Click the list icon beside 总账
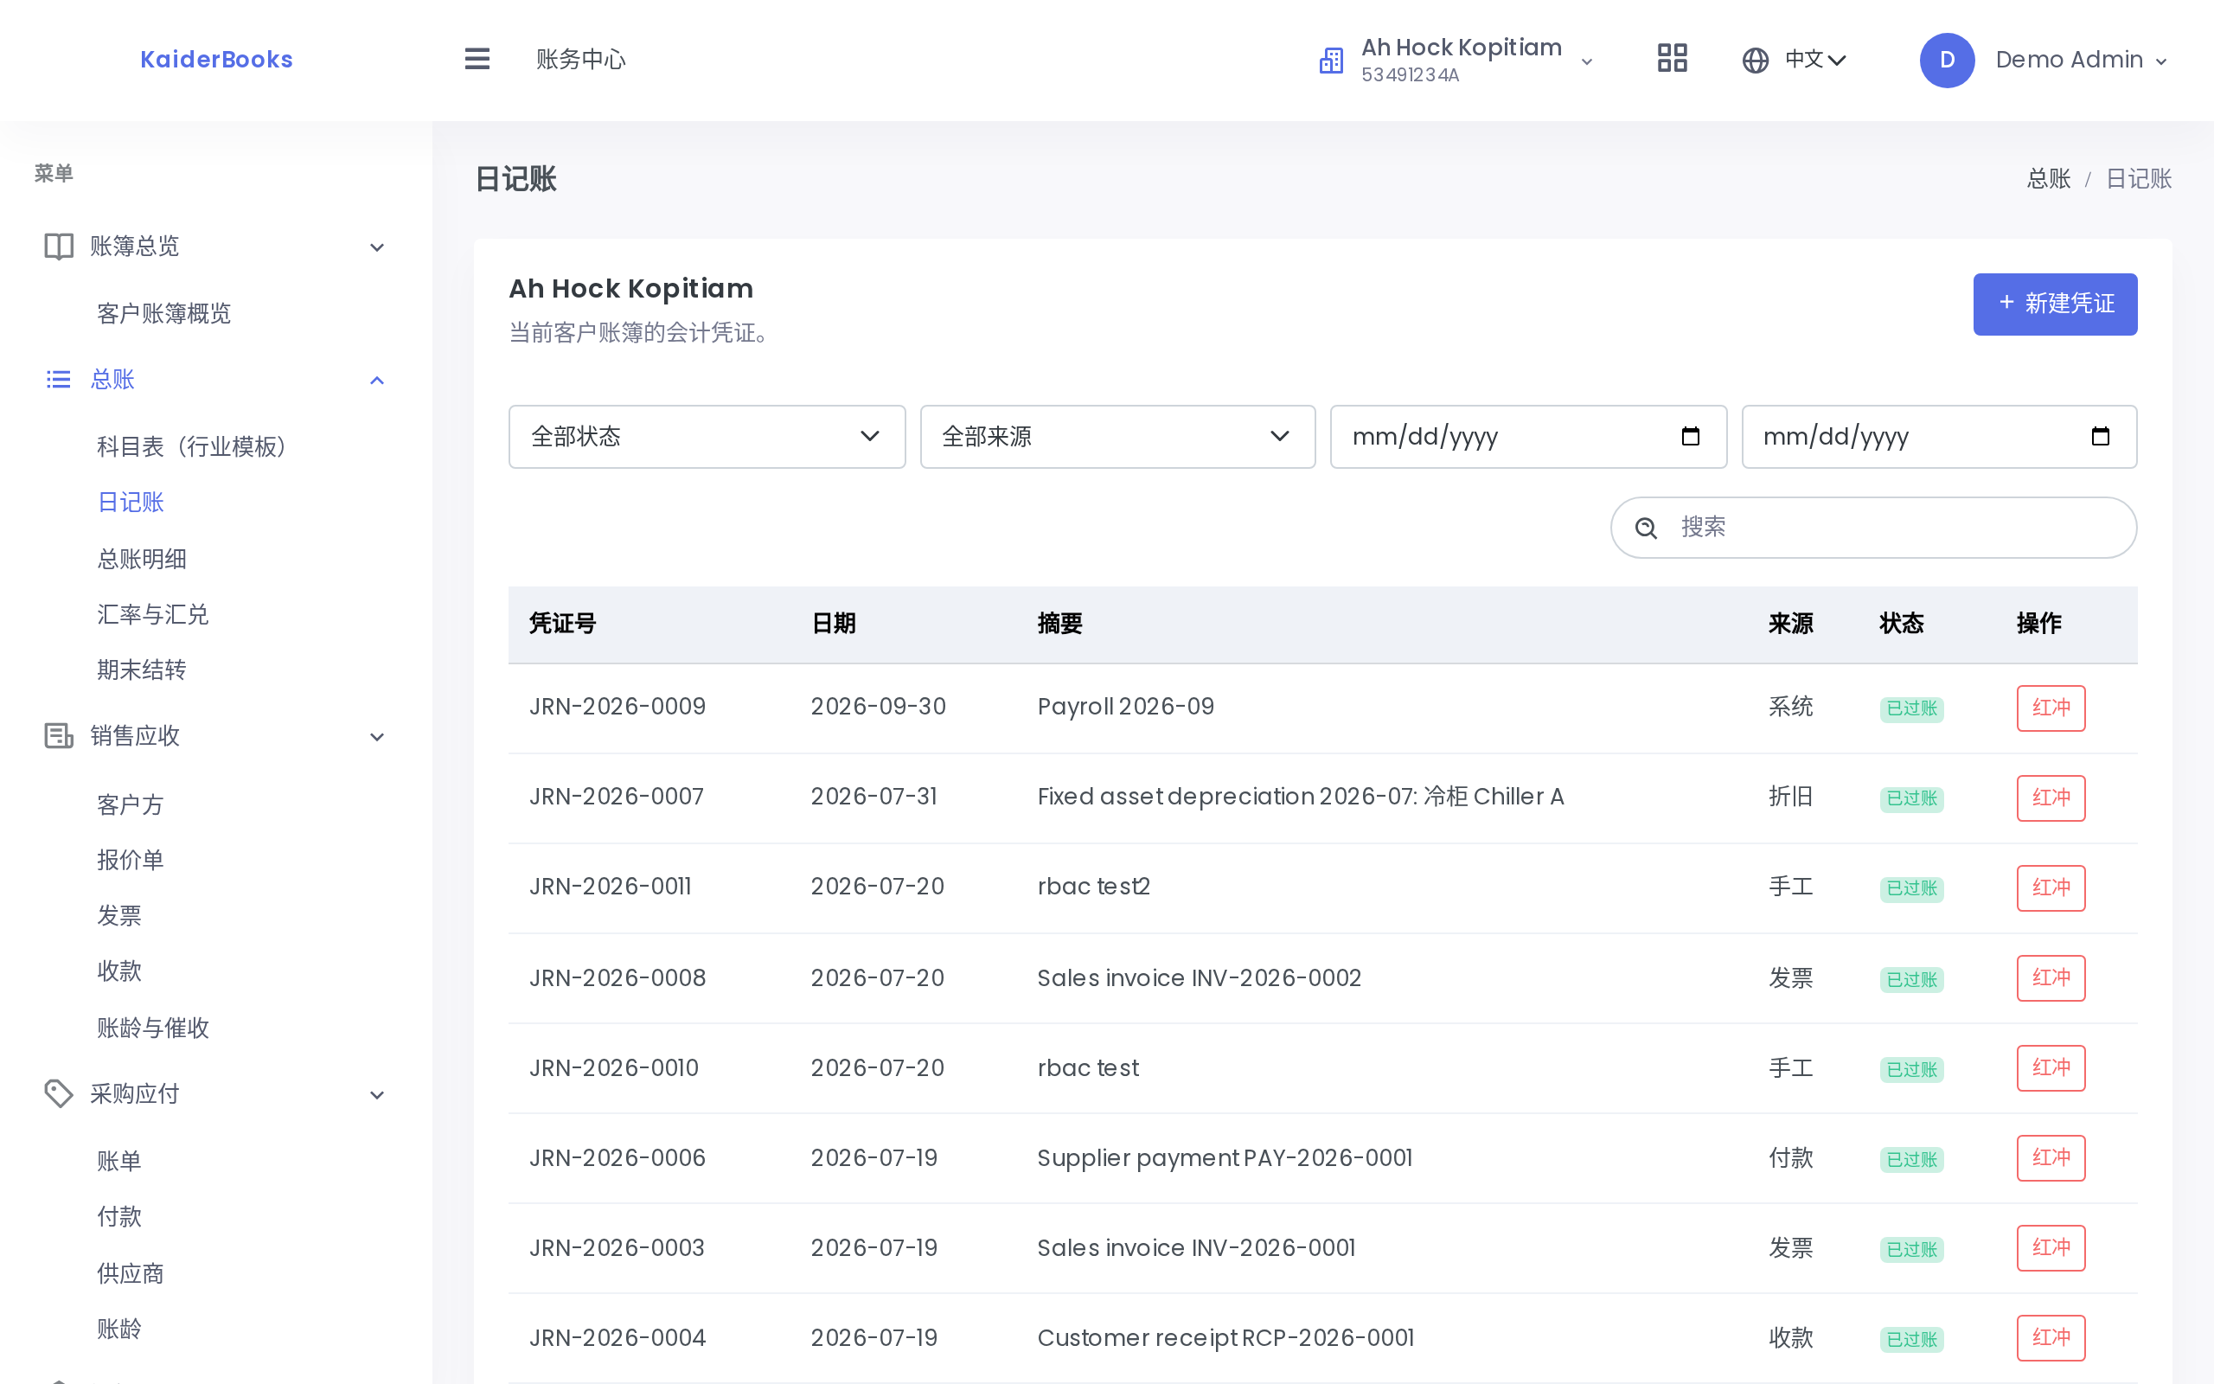Viewport: 2214px width, 1384px height. pos(59,379)
